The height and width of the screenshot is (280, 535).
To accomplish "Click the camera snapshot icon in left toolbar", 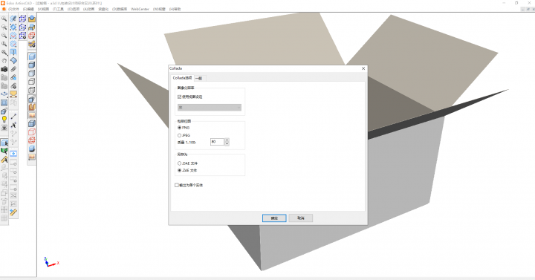I will [4, 69].
